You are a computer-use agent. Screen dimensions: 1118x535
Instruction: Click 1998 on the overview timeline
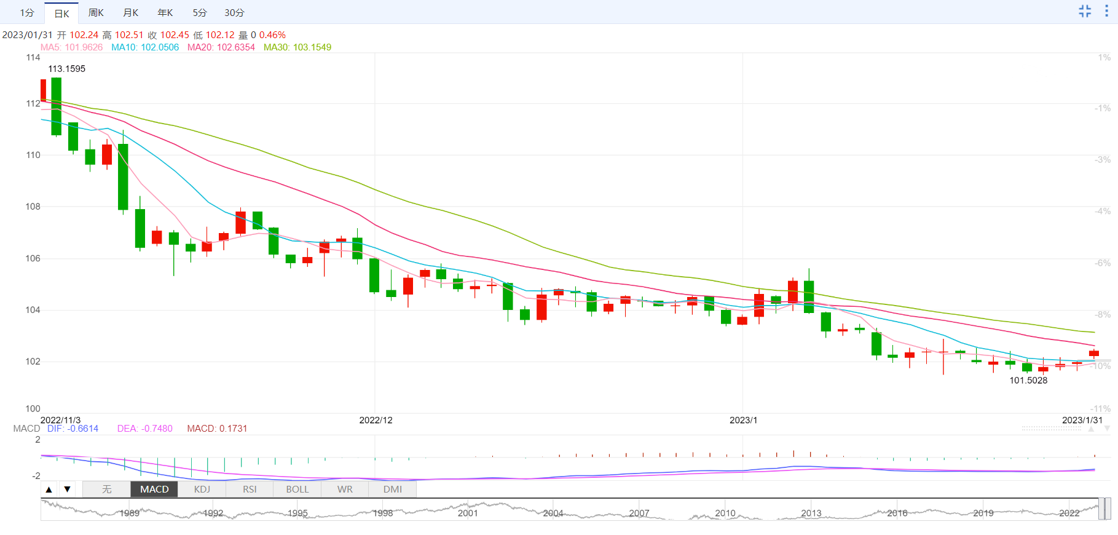pos(383,513)
